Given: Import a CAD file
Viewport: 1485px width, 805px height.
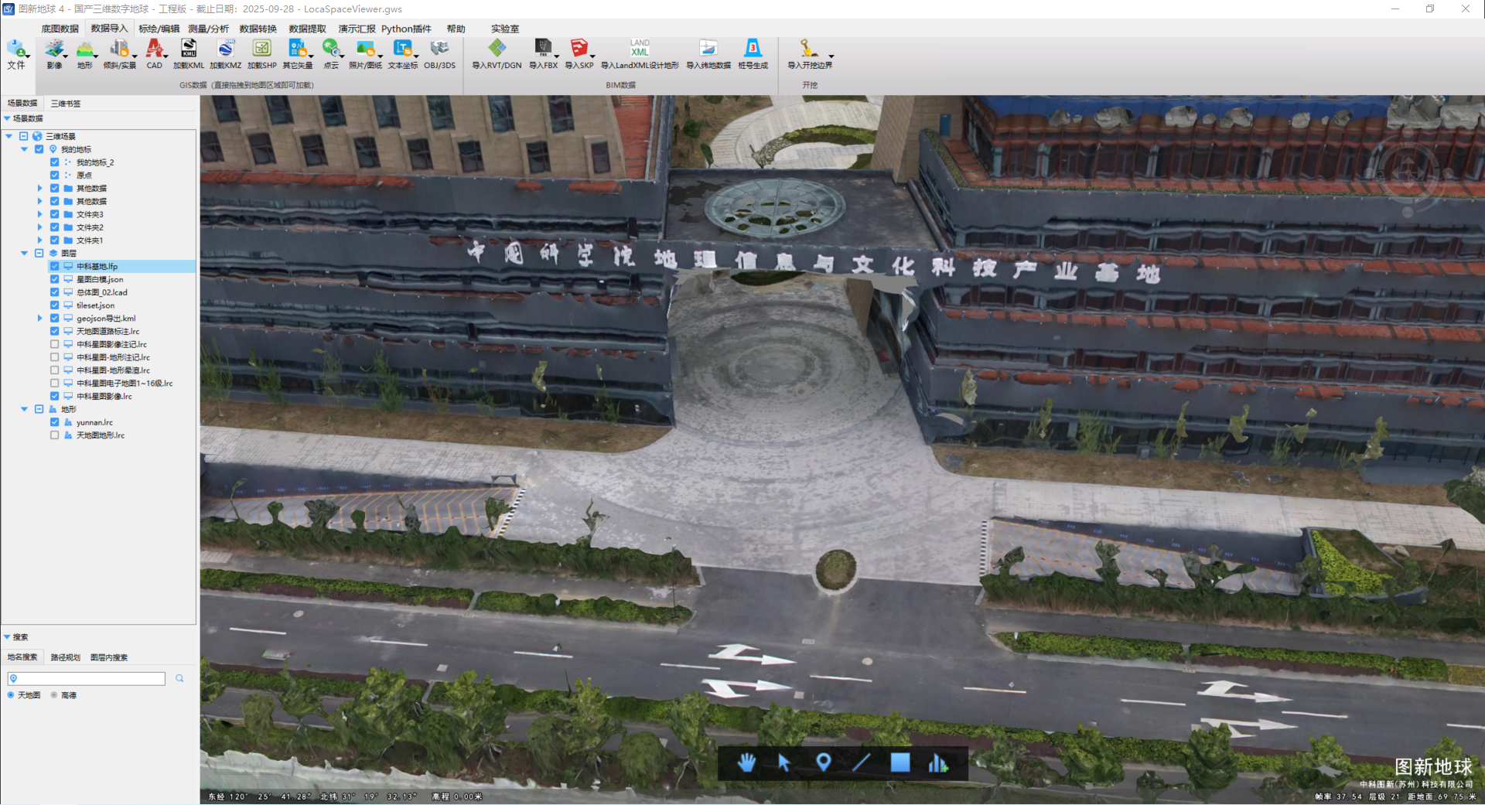Looking at the screenshot, I should (x=155, y=54).
